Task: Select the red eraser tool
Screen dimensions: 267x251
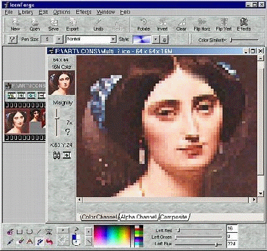Action: pyautogui.click(x=49, y=241)
